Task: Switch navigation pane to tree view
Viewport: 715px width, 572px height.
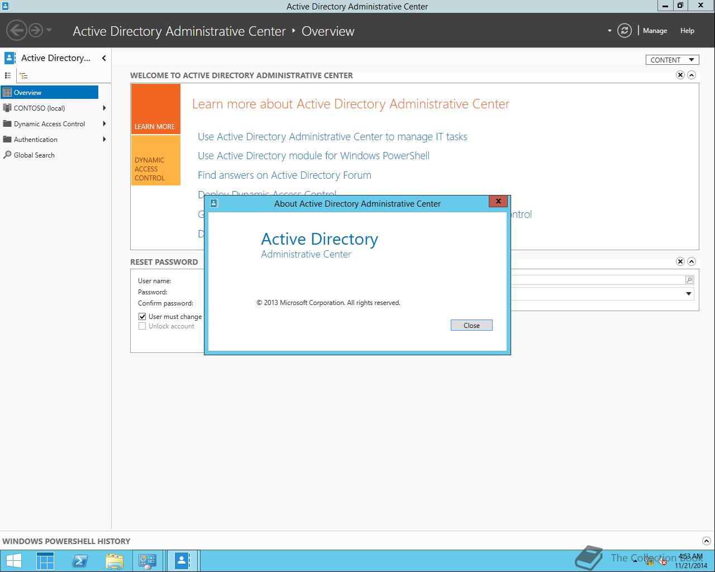Action: 23,75
